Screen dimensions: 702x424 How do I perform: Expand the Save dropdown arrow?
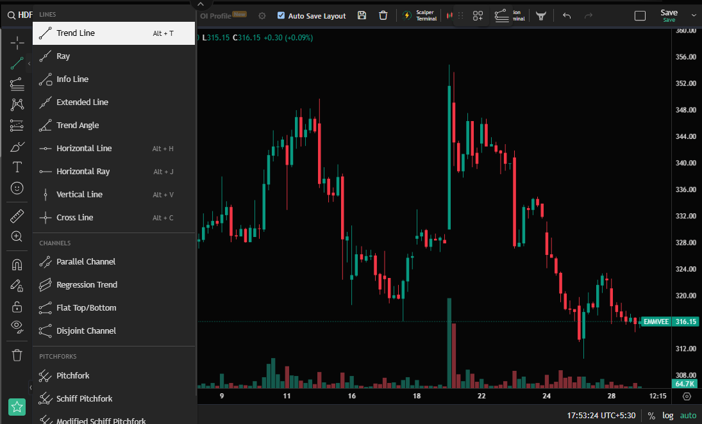tap(694, 15)
